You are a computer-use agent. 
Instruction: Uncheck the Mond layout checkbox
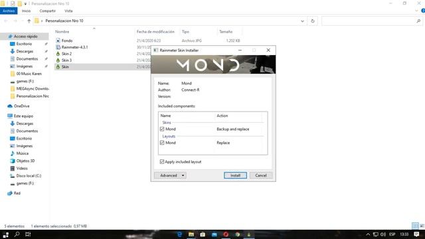[x=162, y=143]
